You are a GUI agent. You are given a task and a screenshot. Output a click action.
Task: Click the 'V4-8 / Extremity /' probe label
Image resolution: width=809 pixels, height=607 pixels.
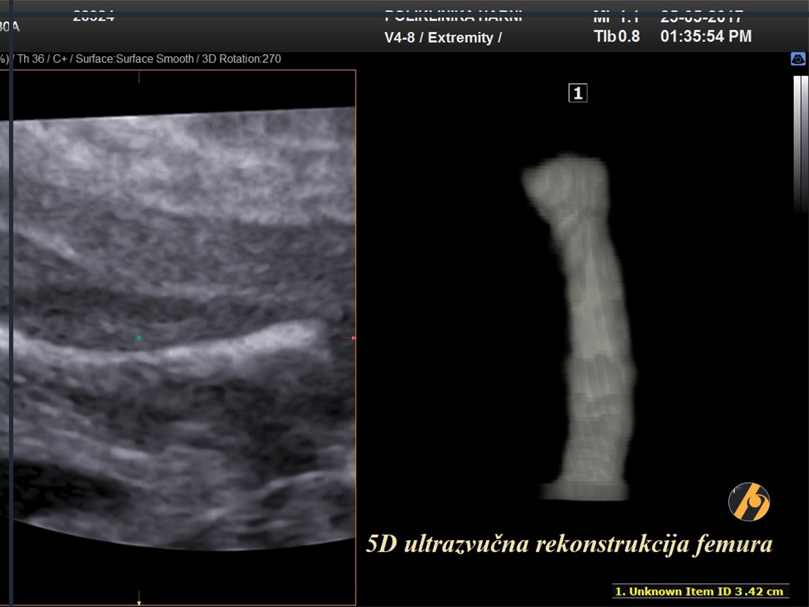(443, 37)
